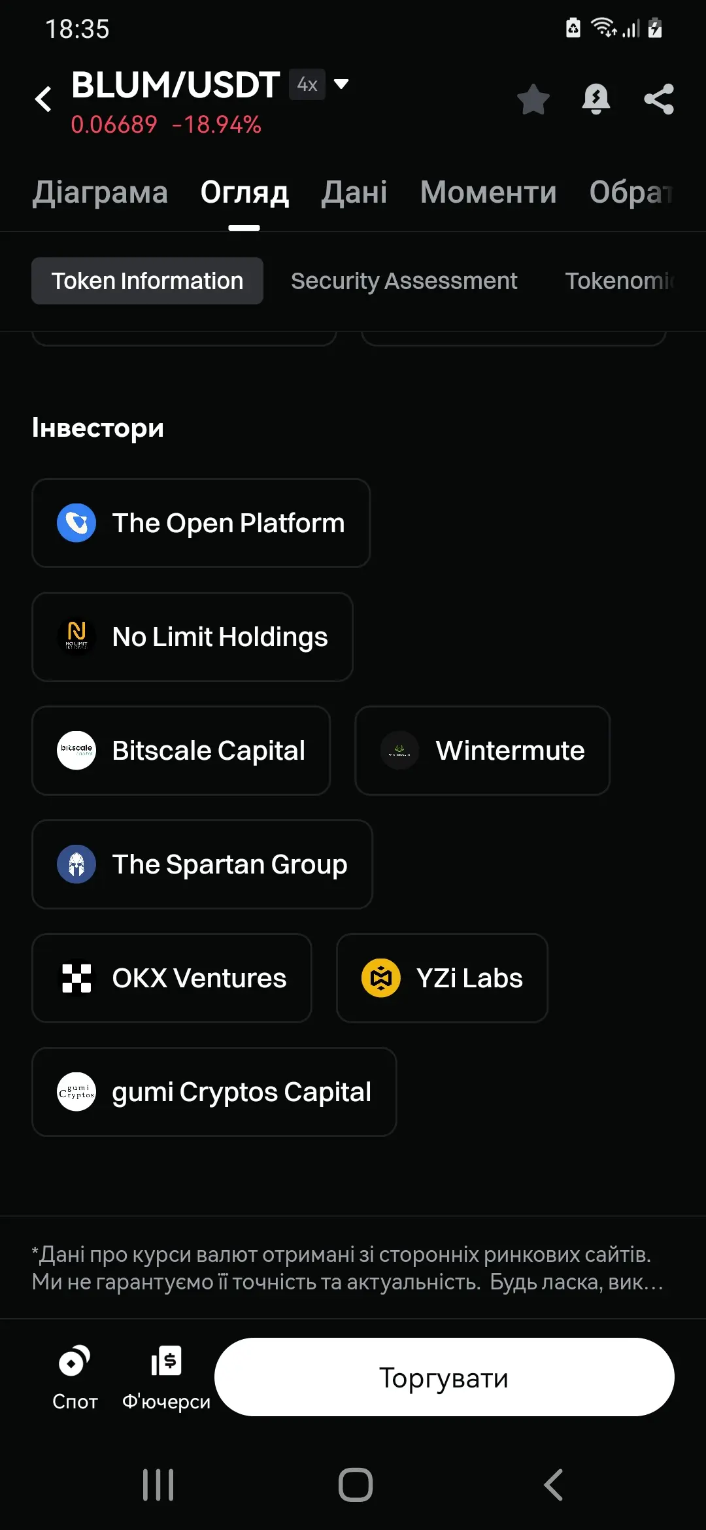Tap the back arrow beside BLUM/USDT
This screenshot has height=1530, width=706.
(x=43, y=99)
